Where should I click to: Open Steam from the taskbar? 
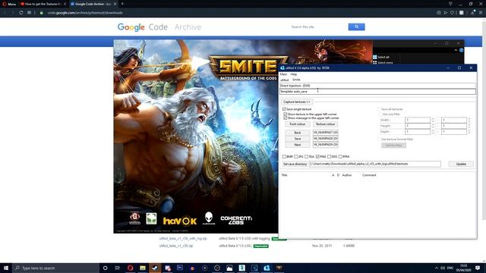155,268
